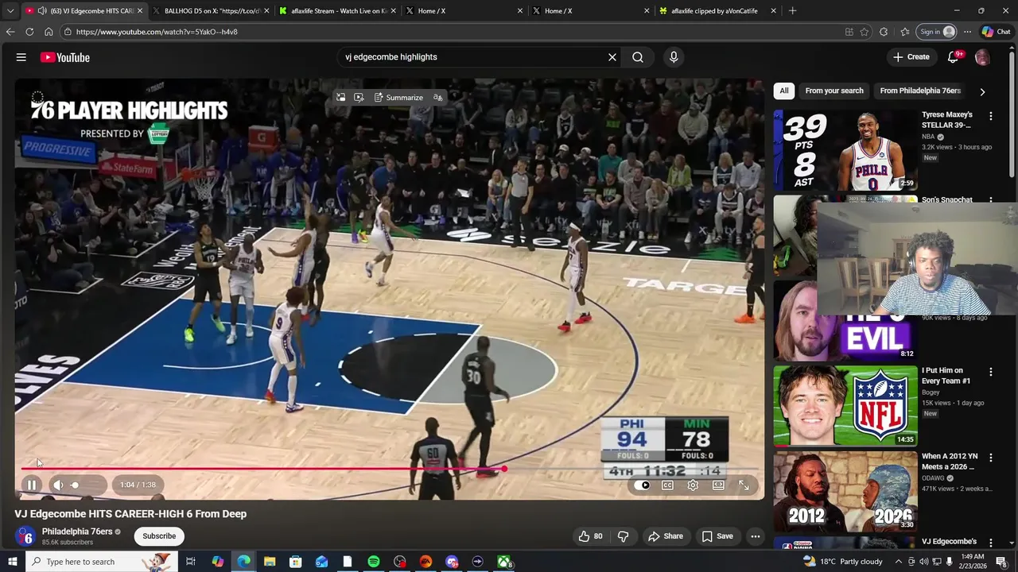Open the Create button
The width and height of the screenshot is (1018, 572).
(911, 57)
